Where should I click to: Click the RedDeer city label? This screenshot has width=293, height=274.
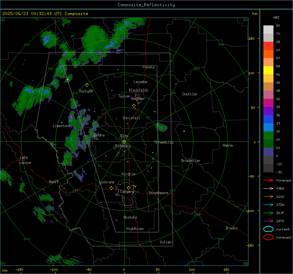pyautogui.click(x=138, y=99)
